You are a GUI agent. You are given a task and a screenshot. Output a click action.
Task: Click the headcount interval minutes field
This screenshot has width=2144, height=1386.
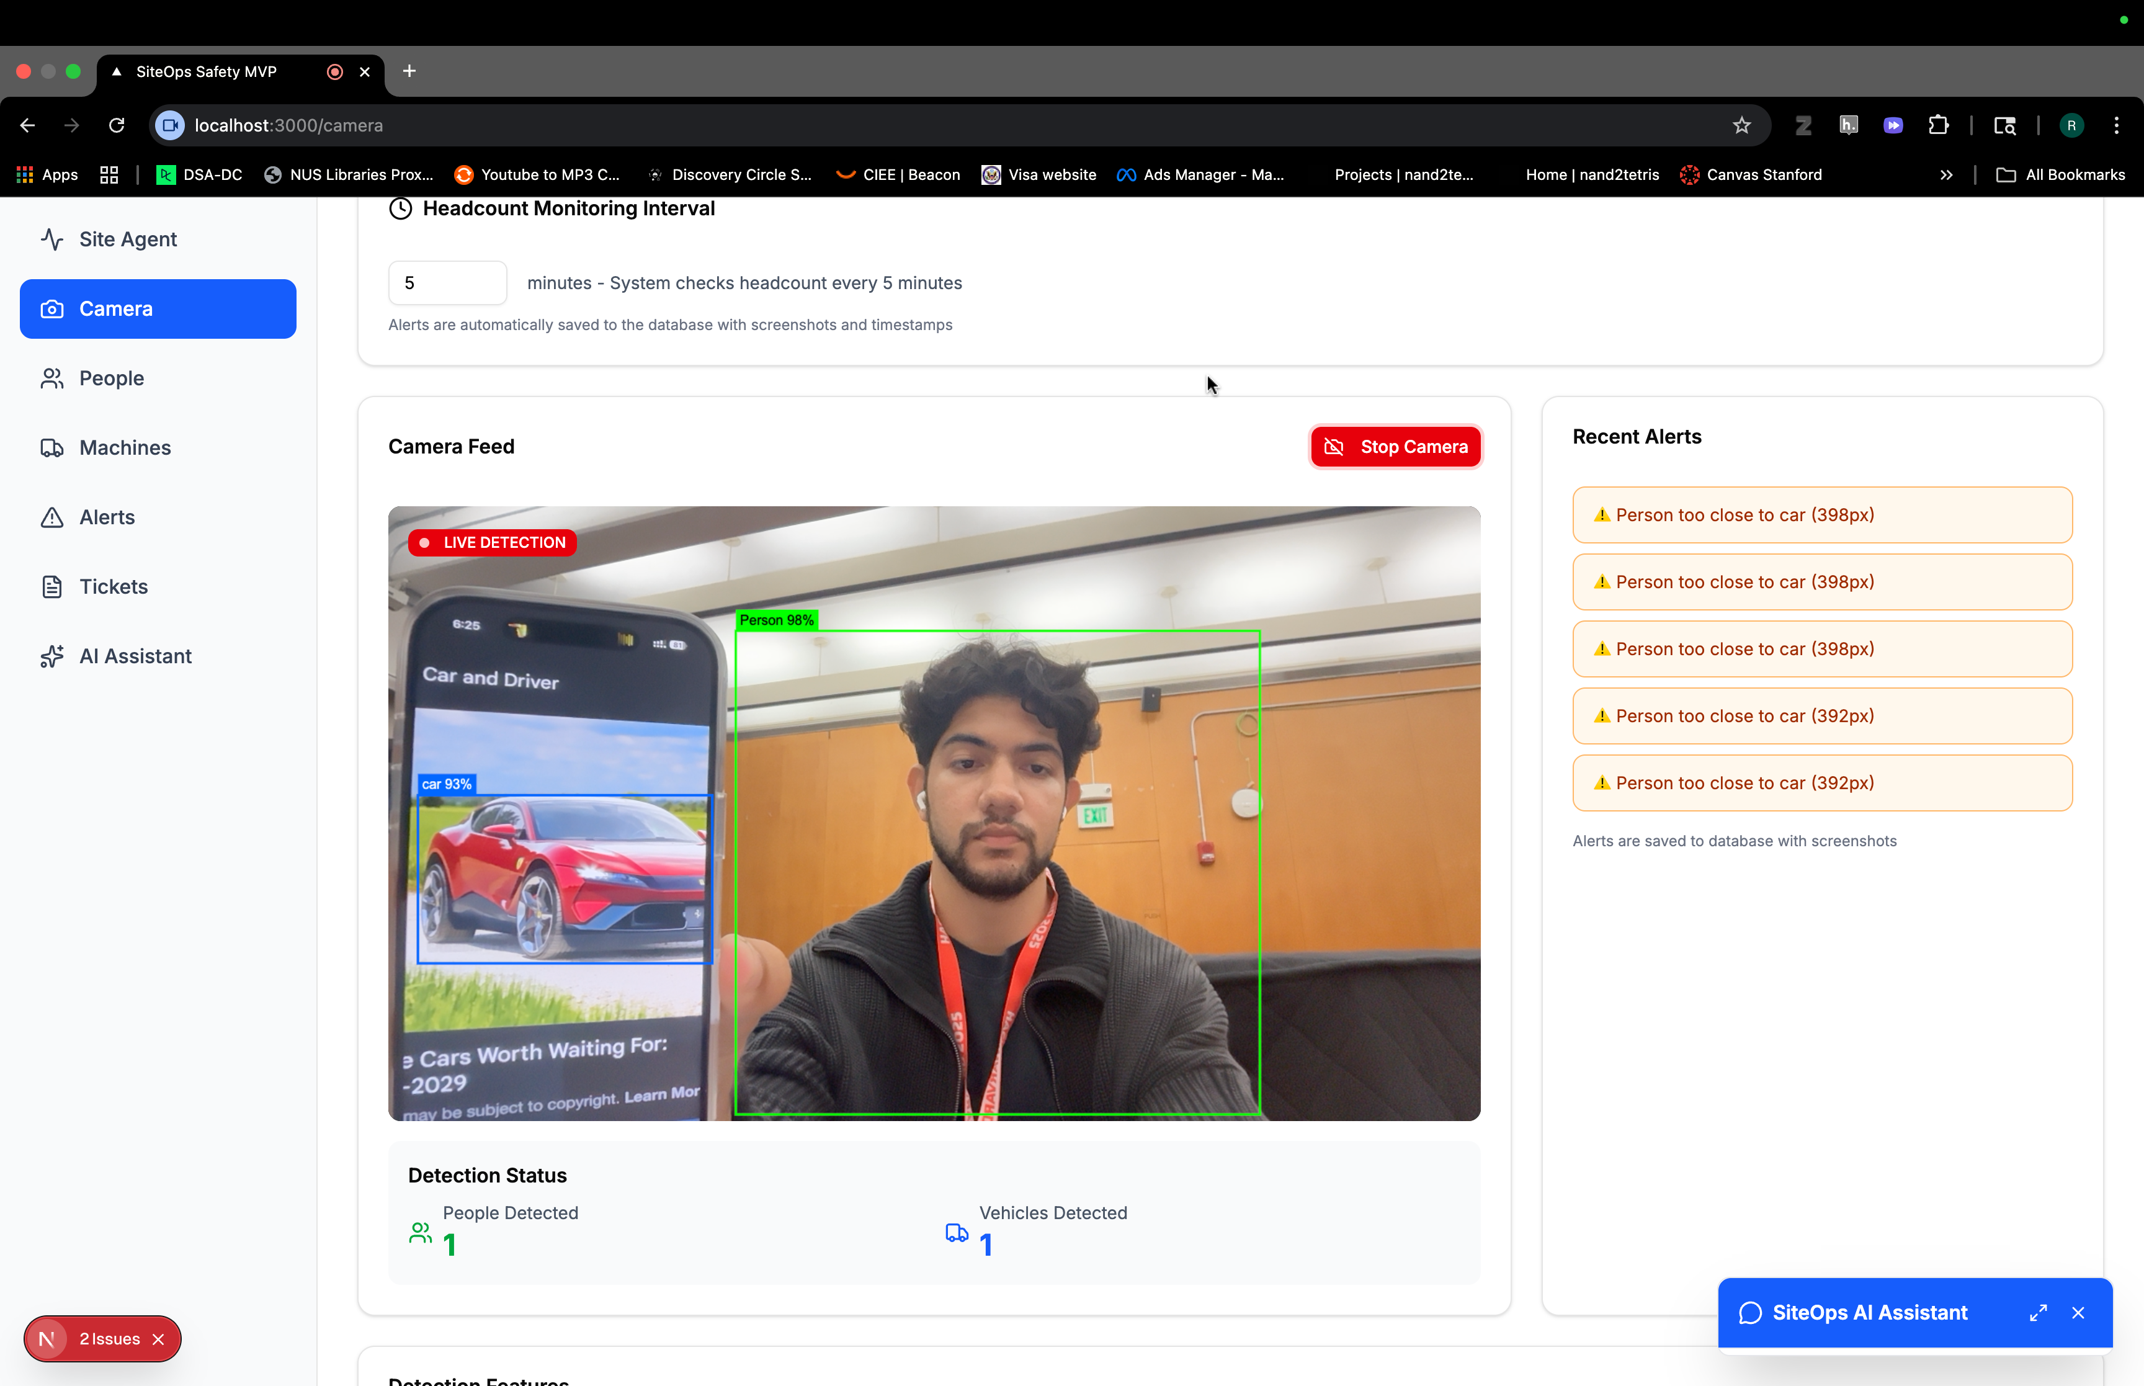(x=447, y=284)
